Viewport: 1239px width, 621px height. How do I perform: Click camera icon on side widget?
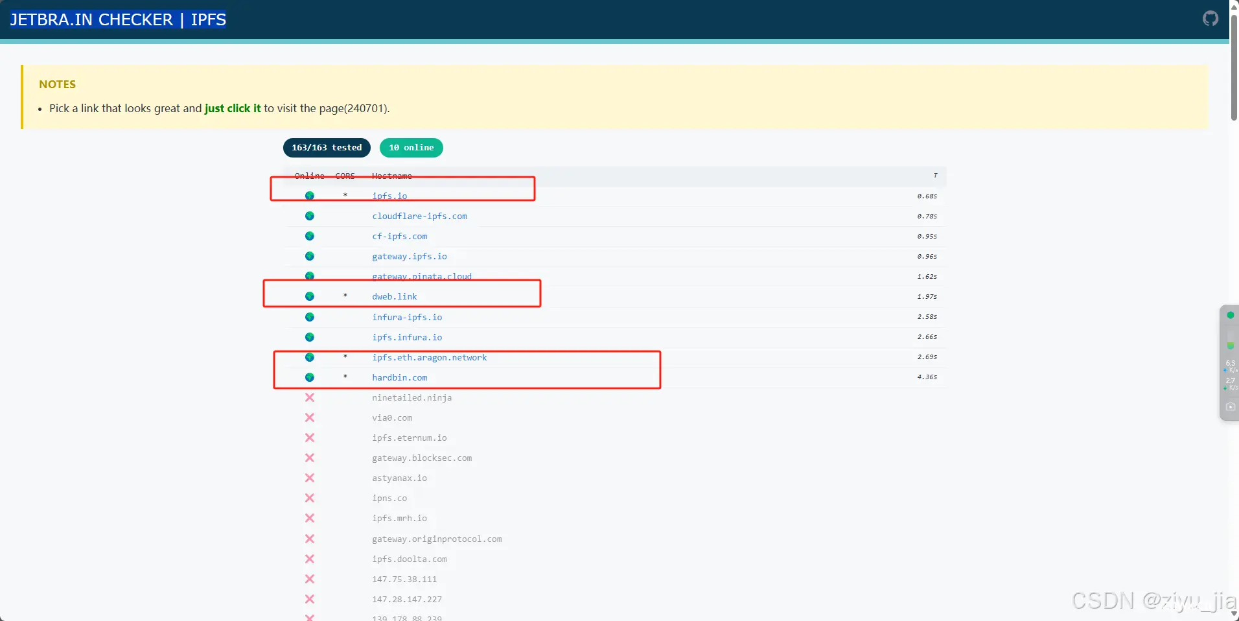(1230, 406)
